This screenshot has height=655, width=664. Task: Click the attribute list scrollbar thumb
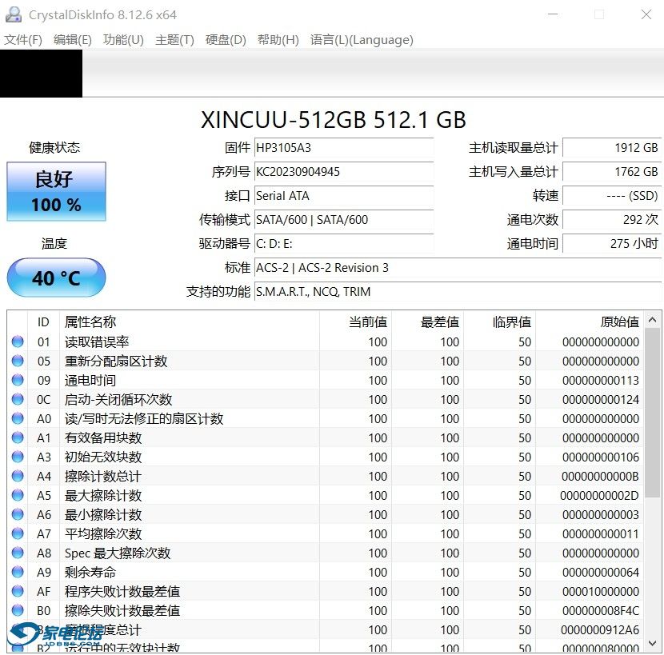pos(653,413)
